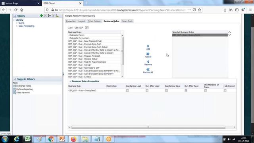
Task: Open the browser home page icon
Action: 22,10
